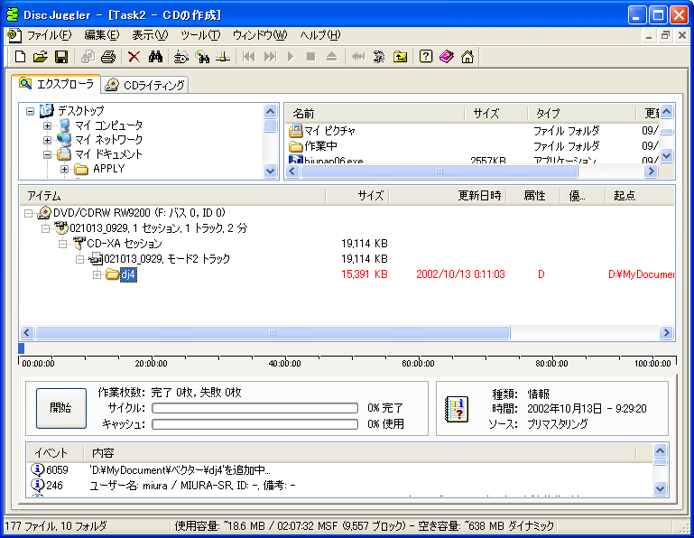Click the Open folder toolbar icon
Screen dimensions: 694x538
(x=41, y=57)
